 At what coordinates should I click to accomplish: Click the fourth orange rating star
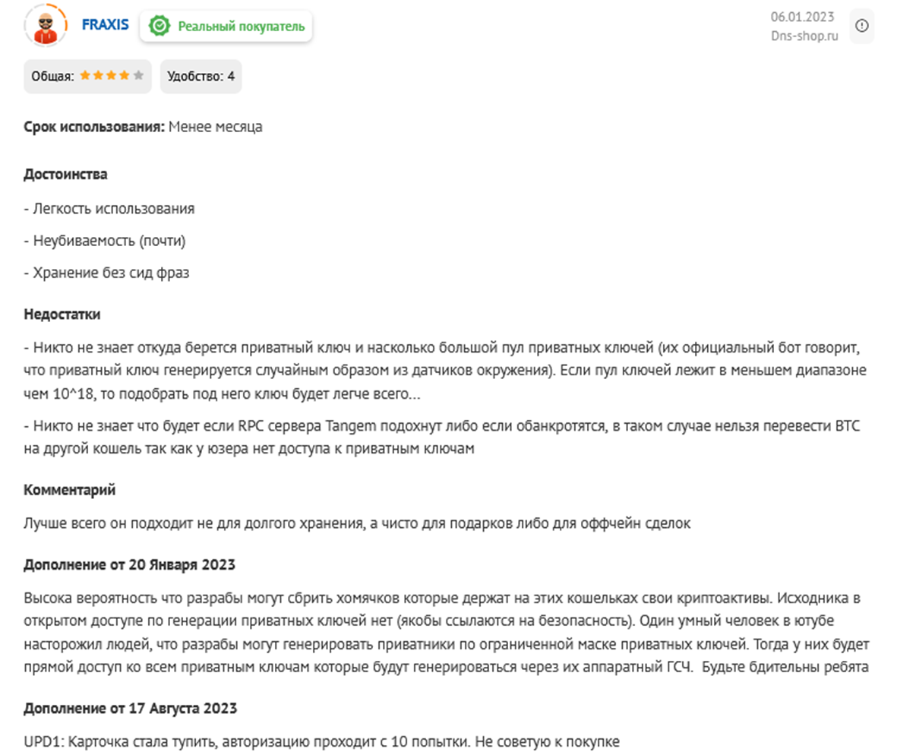125,76
